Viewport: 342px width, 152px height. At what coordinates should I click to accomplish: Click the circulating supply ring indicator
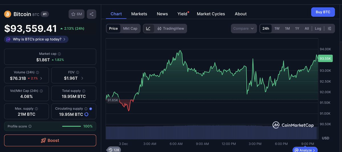pos(86,114)
